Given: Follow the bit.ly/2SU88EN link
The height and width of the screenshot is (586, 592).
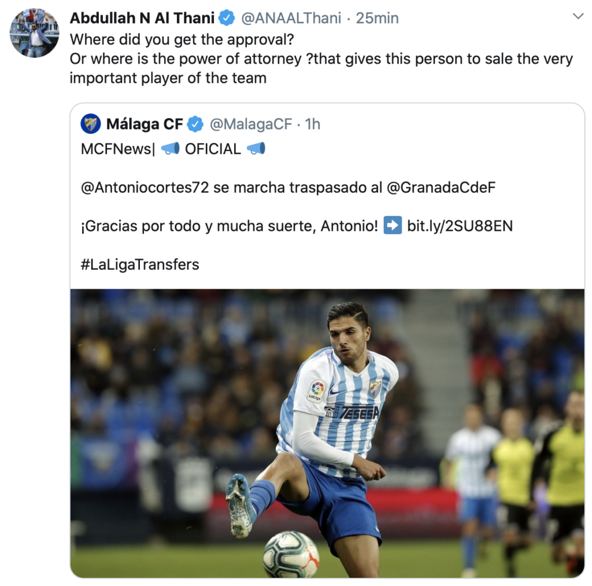Looking at the screenshot, I should [460, 226].
